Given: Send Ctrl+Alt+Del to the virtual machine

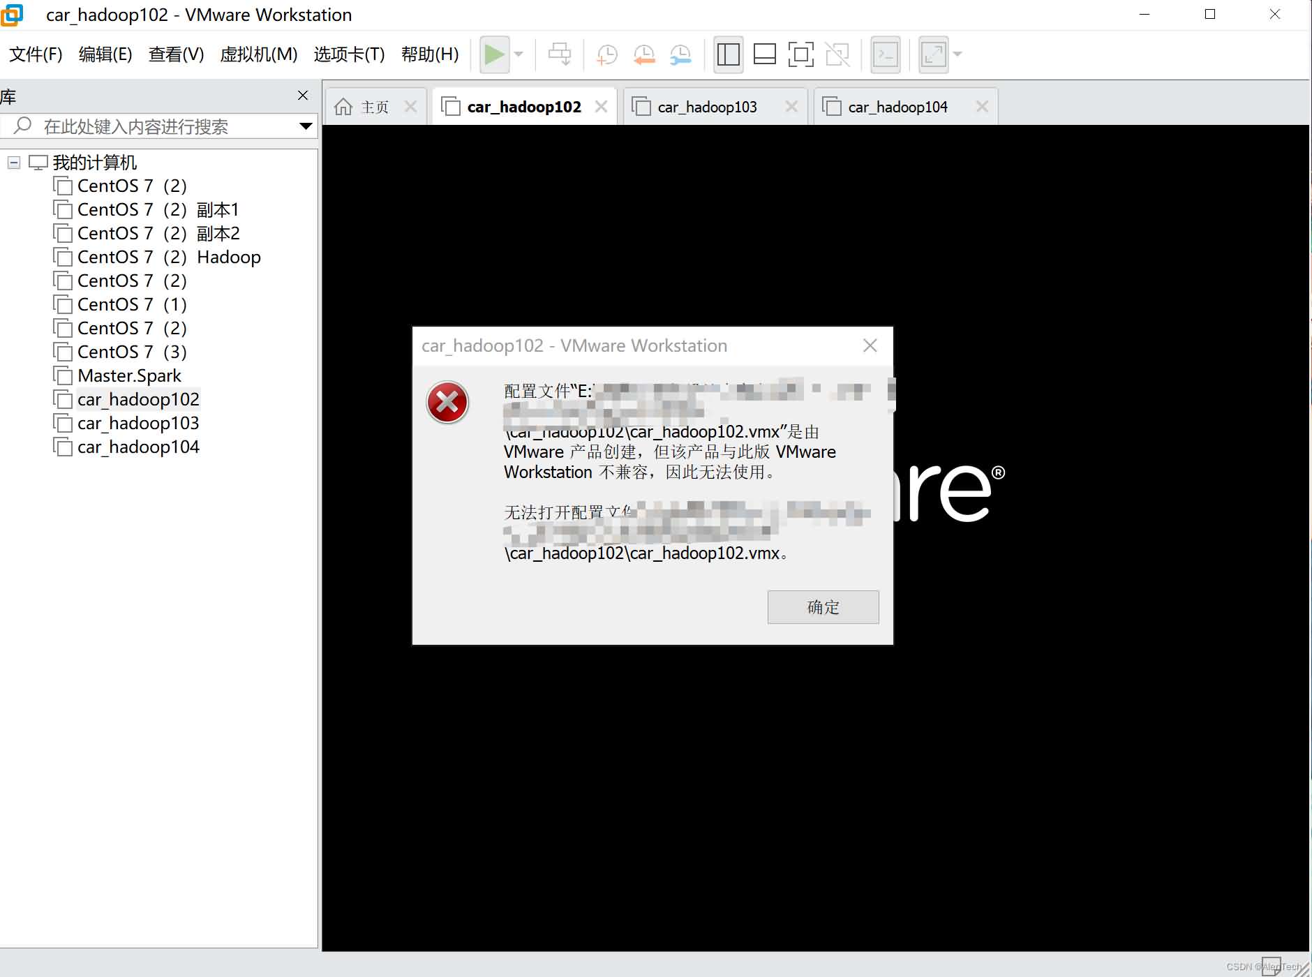Looking at the screenshot, I should tap(560, 54).
